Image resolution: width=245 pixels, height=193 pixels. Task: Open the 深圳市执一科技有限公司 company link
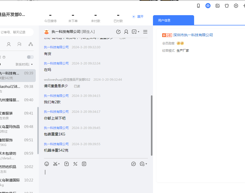pyautogui.click(x=193, y=35)
